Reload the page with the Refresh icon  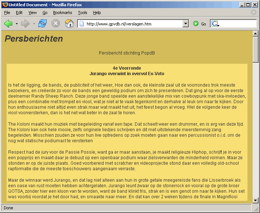pyautogui.click(x=42, y=23)
